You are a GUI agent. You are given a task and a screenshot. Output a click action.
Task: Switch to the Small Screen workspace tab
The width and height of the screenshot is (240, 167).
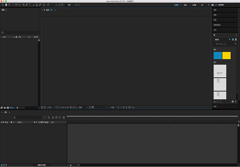pos(194,5)
